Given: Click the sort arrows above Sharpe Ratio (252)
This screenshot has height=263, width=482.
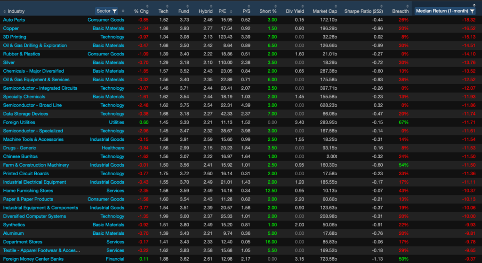Looking at the screenshot, I should tap(381, 6).
